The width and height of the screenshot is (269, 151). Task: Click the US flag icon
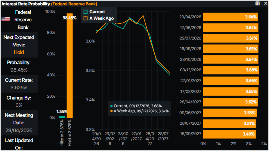pos(5,19)
